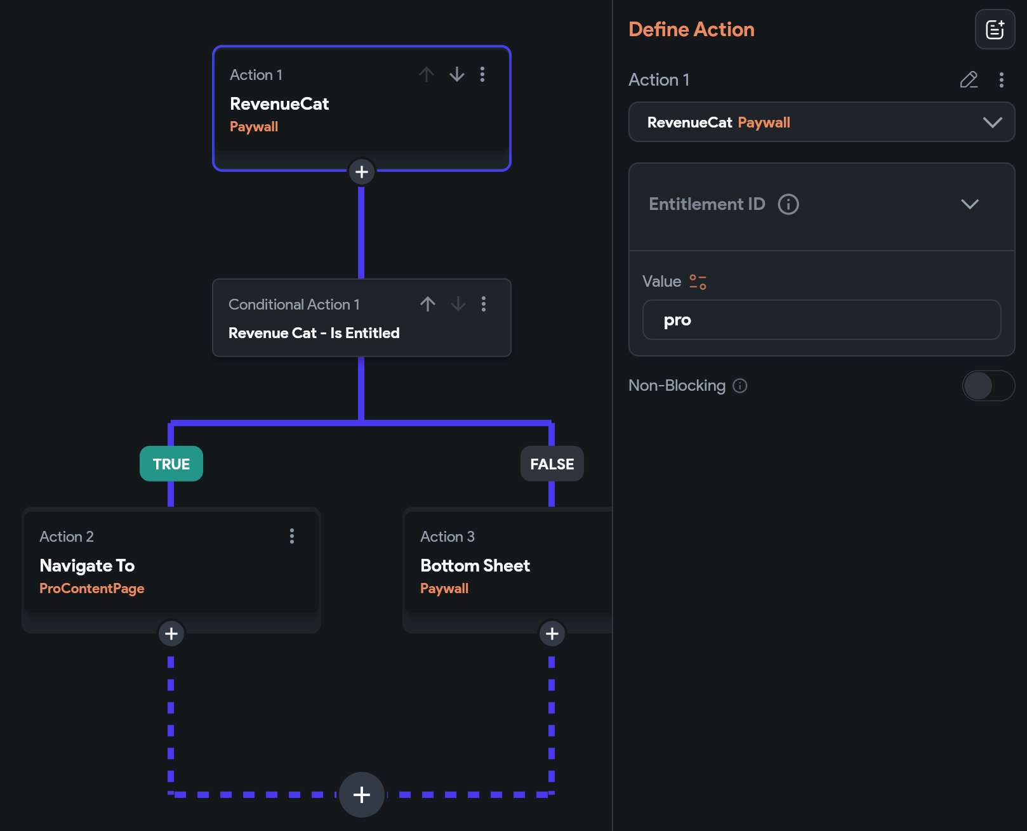Select the FALSE branch label
Image resolution: width=1027 pixels, height=831 pixels.
click(x=552, y=464)
